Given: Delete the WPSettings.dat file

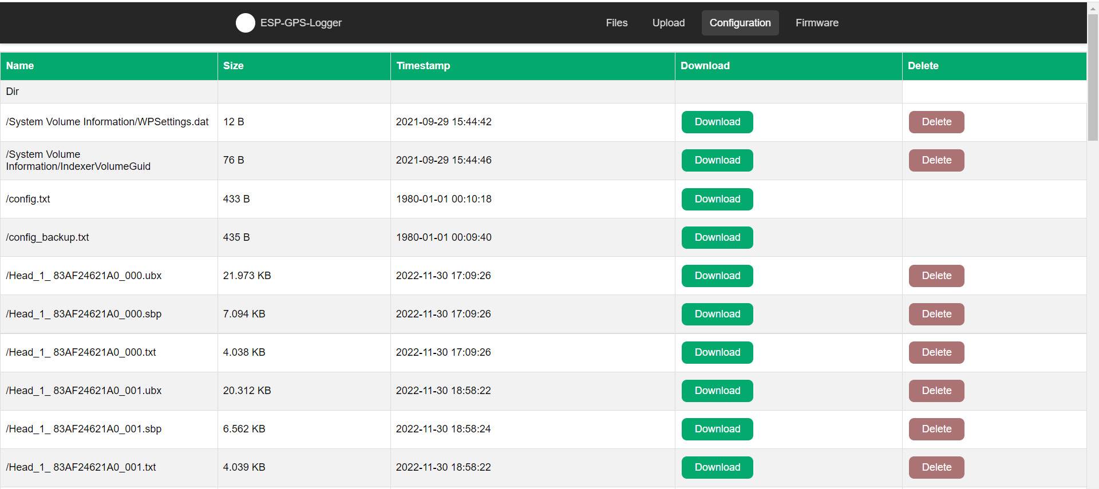Looking at the screenshot, I should point(936,122).
